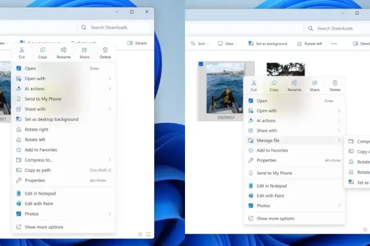Close the left File Explorer window
Screen dimensions: 370x246
pyautogui.click(x=147, y=12)
